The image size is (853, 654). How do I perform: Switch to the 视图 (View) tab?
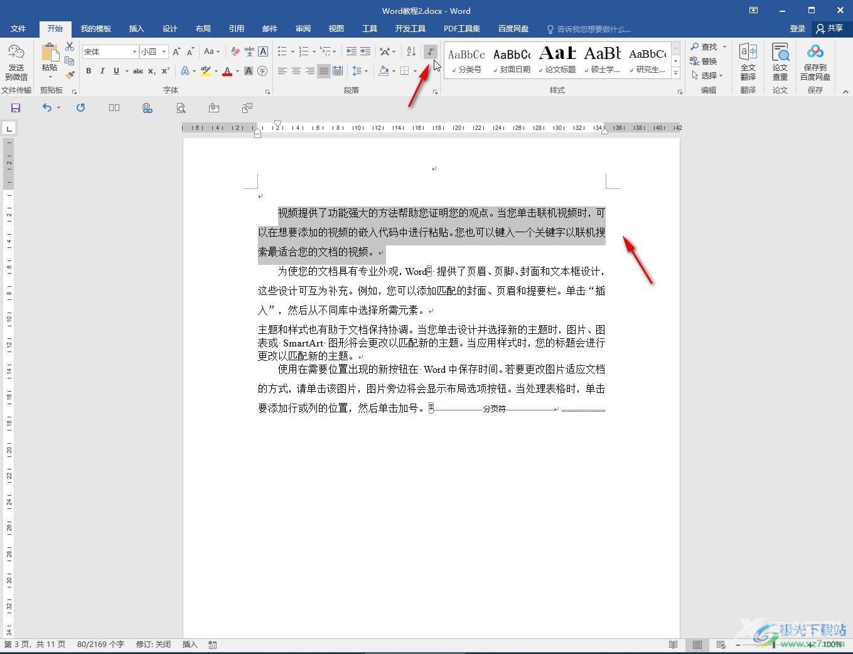click(336, 29)
